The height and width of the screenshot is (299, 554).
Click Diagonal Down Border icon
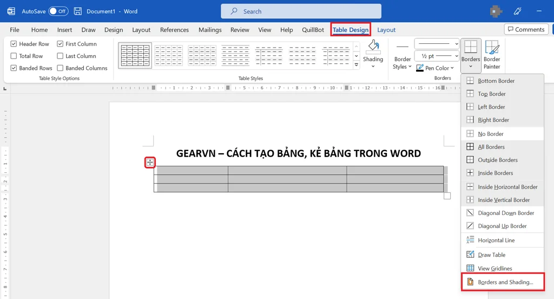(x=470, y=213)
